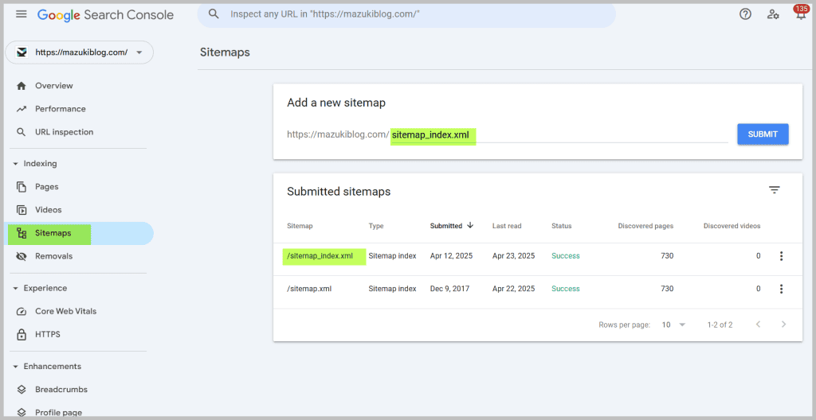Open the hamburger main menu
Image resolution: width=816 pixels, height=420 pixels.
pos(22,14)
